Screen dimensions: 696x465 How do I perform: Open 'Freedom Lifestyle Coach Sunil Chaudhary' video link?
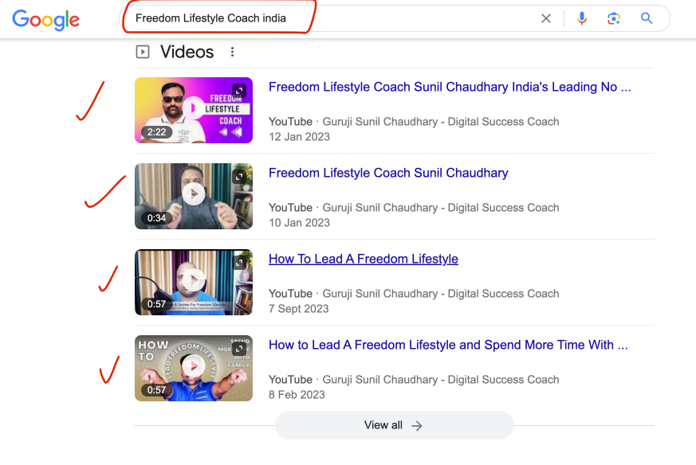388,173
